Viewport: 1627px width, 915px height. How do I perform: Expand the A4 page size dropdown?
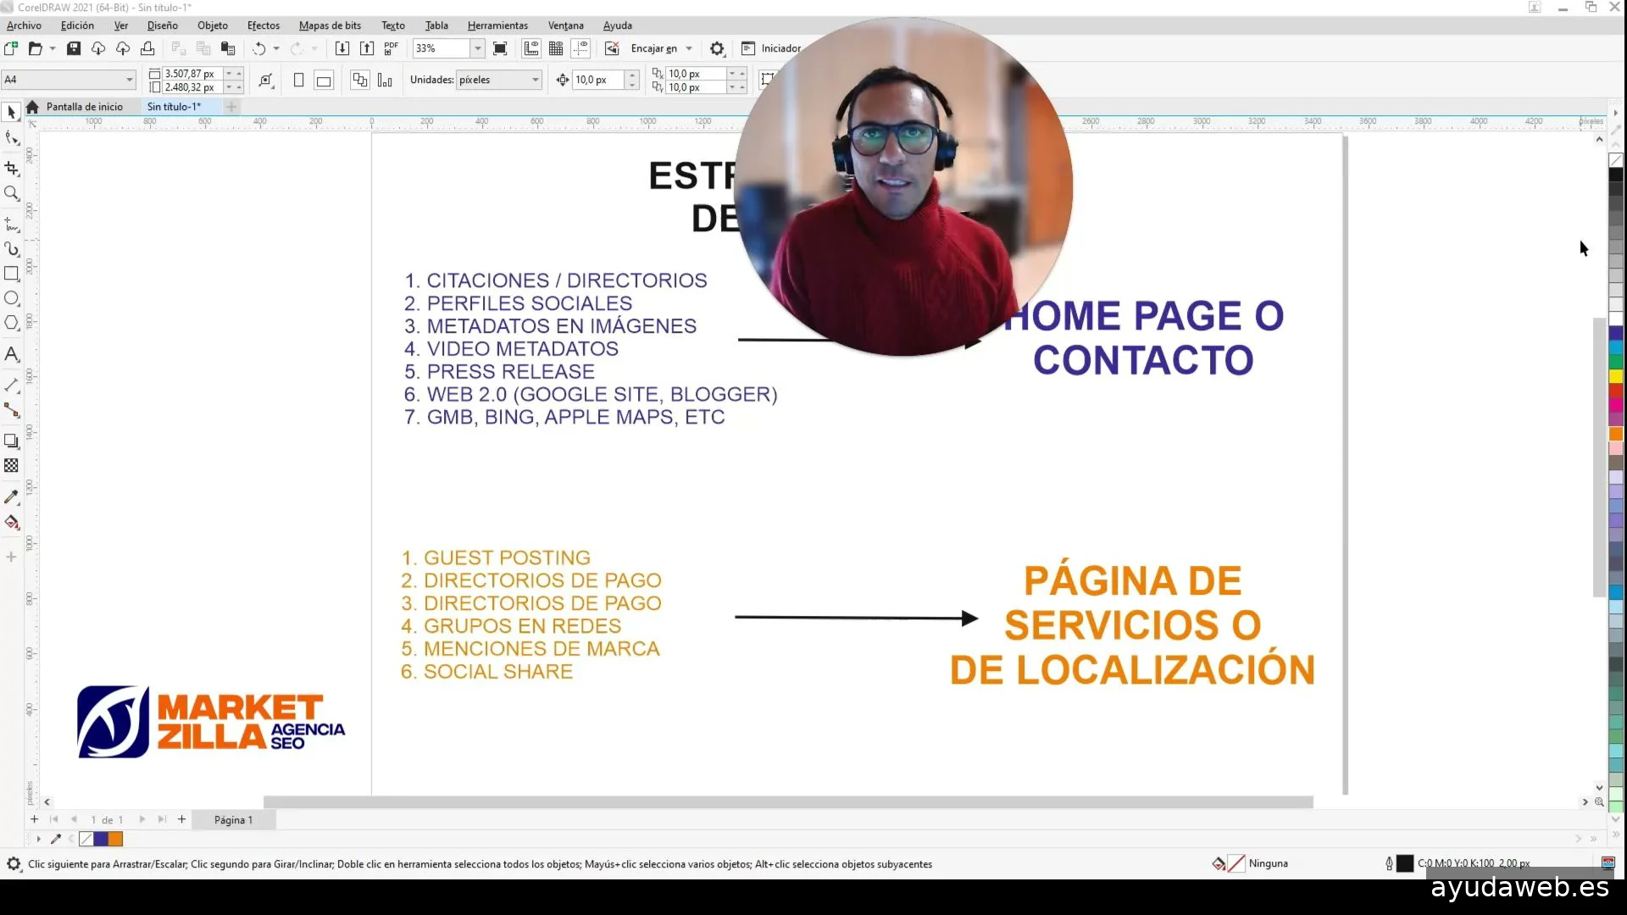130,80
